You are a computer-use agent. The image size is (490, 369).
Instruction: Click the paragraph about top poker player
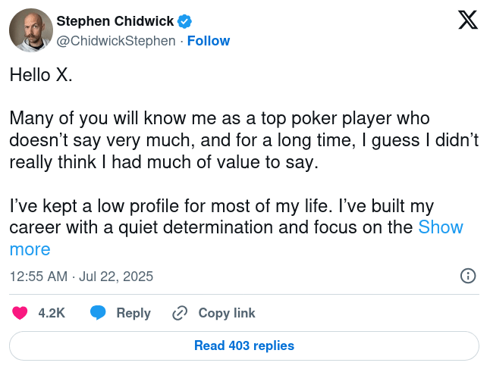(x=243, y=140)
